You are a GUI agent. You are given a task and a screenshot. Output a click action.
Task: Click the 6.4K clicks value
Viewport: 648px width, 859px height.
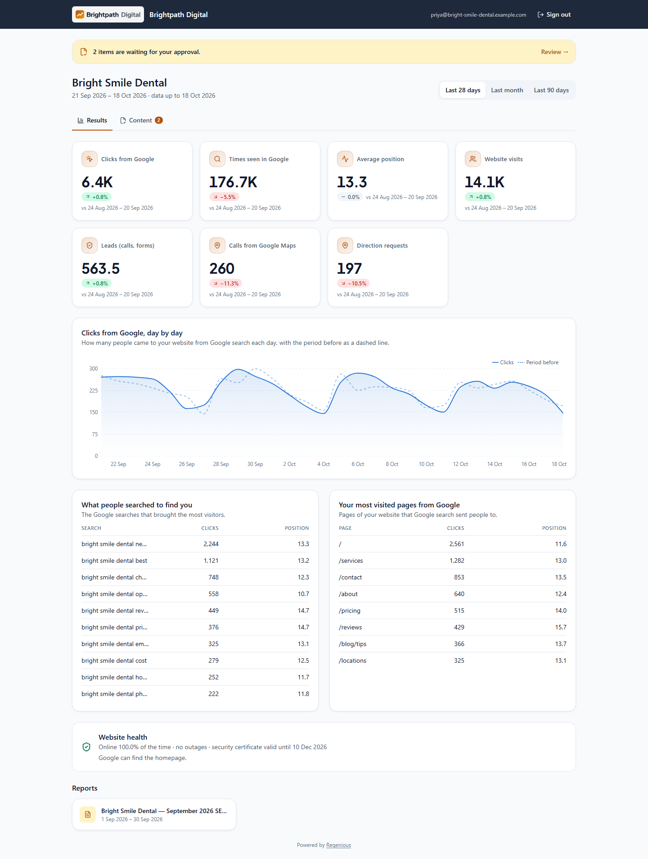point(97,182)
